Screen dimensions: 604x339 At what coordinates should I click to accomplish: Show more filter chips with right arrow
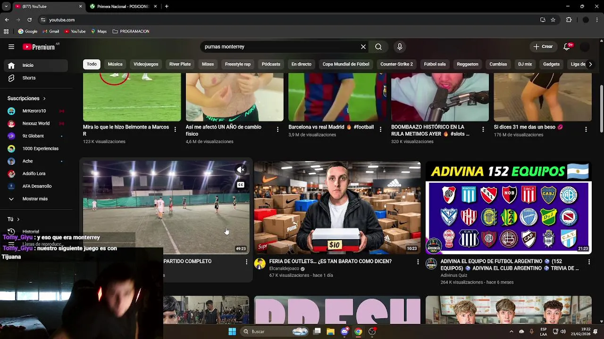click(590, 64)
